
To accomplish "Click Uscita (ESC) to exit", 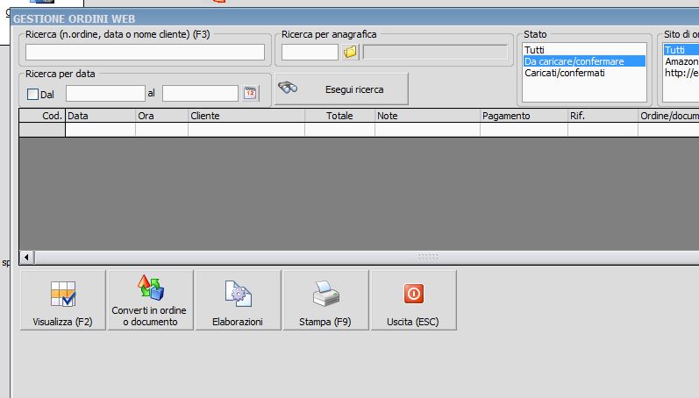I will [413, 300].
